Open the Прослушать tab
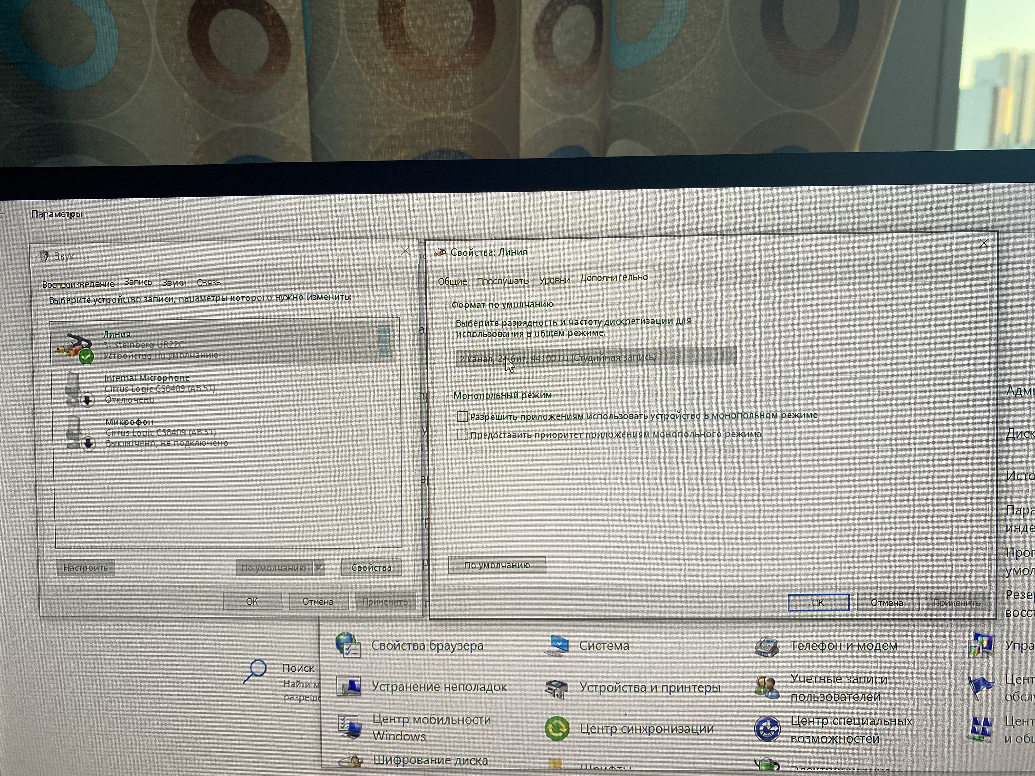1035x776 pixels. pyautogui.click(x=502, y=281)
